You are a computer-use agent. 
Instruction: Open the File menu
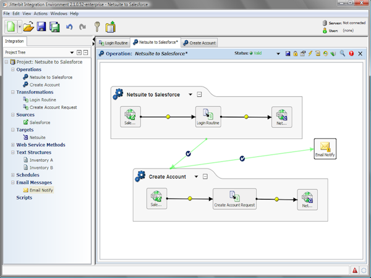tap(6, 14)
